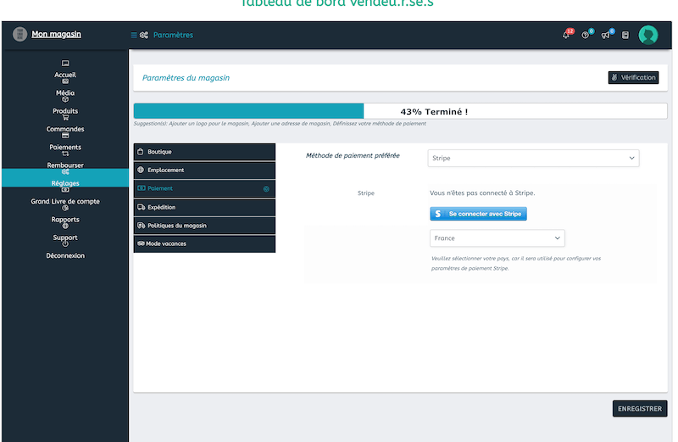The image size is (678, 442).
Task: Open the help question mark icon
Action: (586, 35)
